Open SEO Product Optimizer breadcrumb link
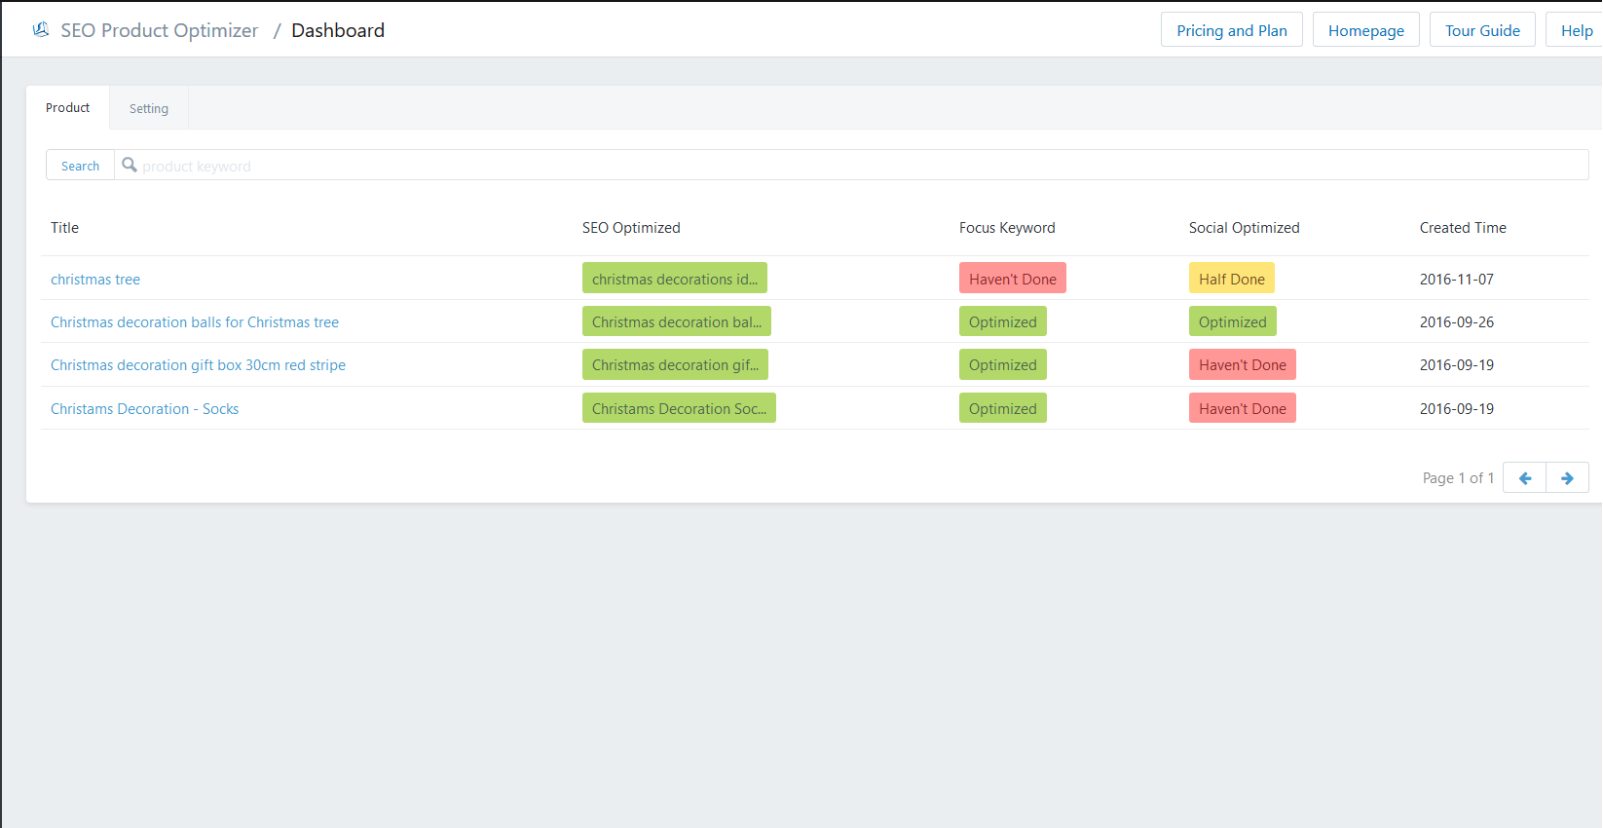The image size is (1603, 828). click(160, 30)
